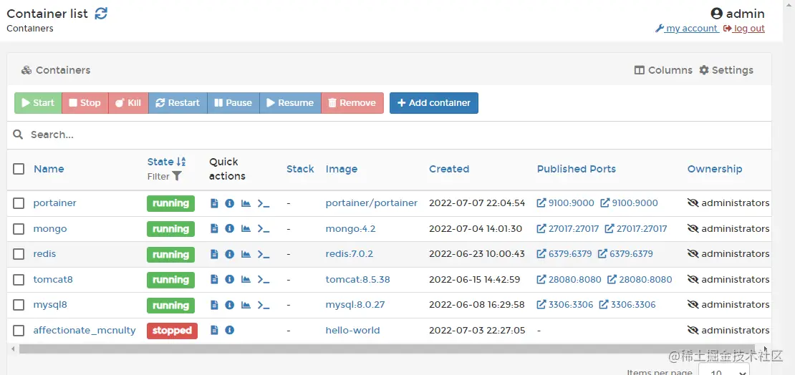Screen dimensions: 795x375
Task: Open console icon for the redis container
Action: [x=264, y=254]
